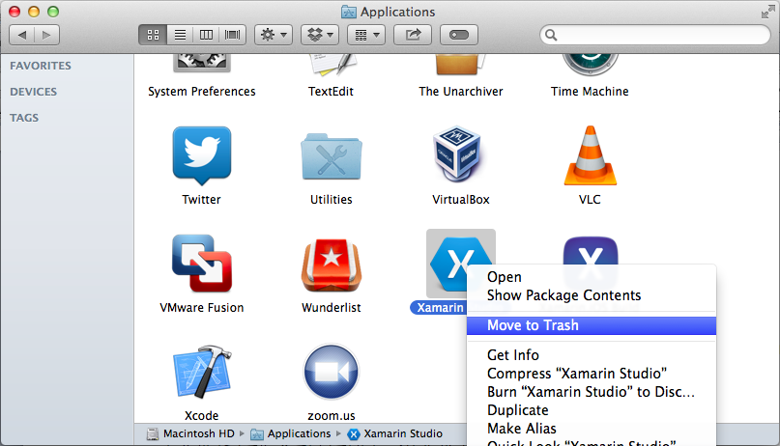This screenshot has height=446, width=780.
Task: Click the Wunderlist app icon
Action: 332,264
